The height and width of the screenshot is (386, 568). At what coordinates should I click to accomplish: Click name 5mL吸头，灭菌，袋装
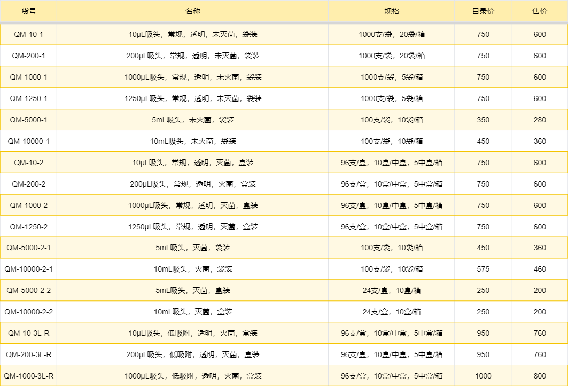tap(193, 248)
